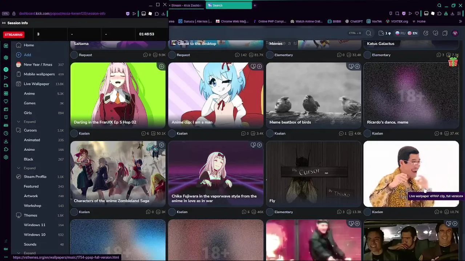
Task: Open Opera sidebar history clock icon
Action: [6, 133]
